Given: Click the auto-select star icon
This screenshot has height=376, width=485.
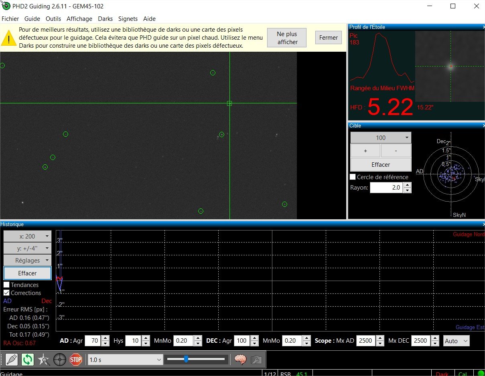Looking at the screenshot, I should coord(44,360).
